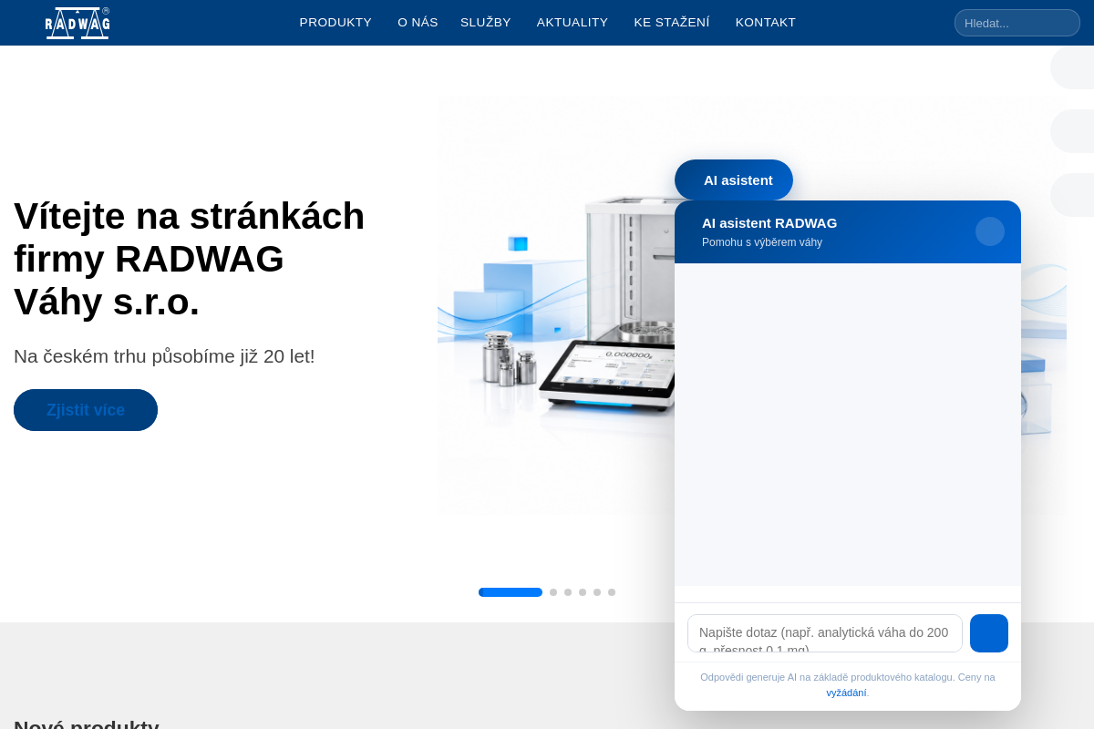Viewport: 1094px width, 729px height.
Task: Select the active first carousel indicator
Action: point(511,592)
